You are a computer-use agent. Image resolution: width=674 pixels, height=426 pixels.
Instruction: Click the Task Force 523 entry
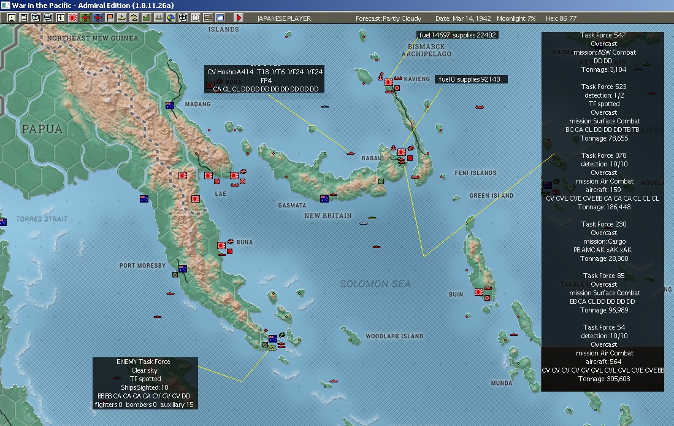604,112
